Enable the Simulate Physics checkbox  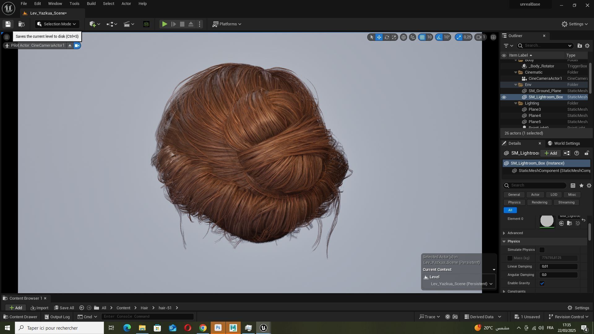542,250
